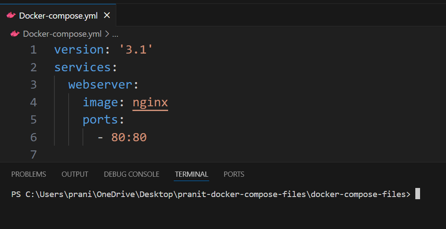Image resolution: width=446 pixels, height=229 pixels.
Task: Click the Docker icon in the breadcrumb bar
Action: 15,34
